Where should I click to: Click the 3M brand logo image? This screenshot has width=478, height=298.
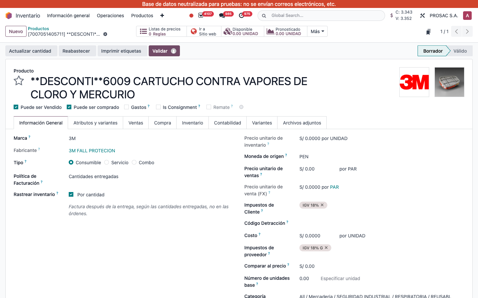point(414,82)
